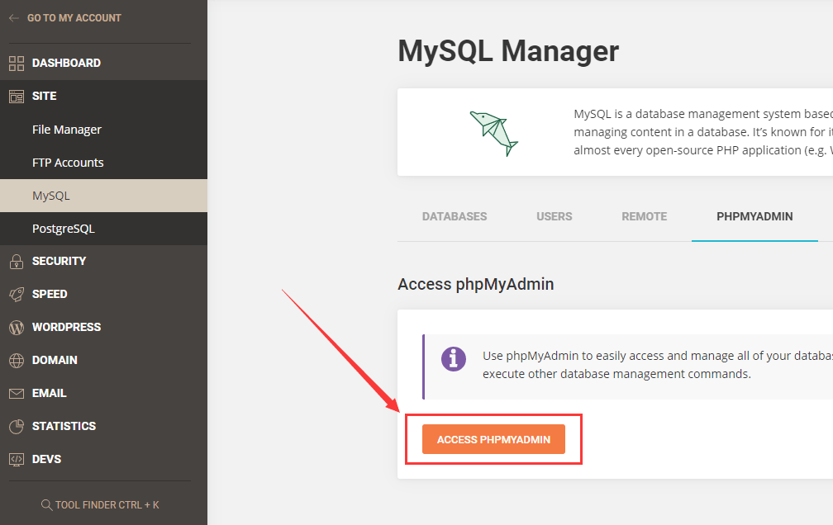Go to My Account link

pyautogui.click(x=74, y=18)
